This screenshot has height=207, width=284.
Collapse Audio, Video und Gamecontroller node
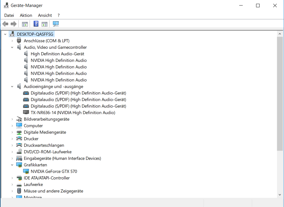12,47
